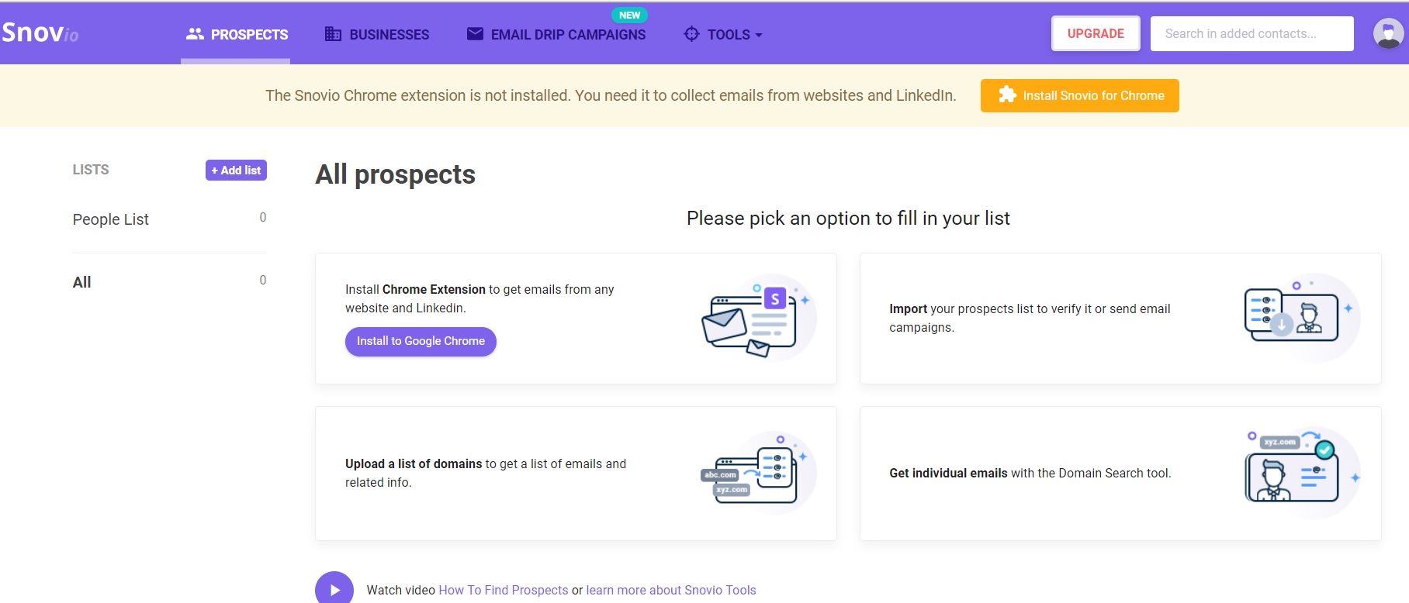This screenshot has height=603, width=1409.
Task: Open the Prospects tab
Action: 237,34
